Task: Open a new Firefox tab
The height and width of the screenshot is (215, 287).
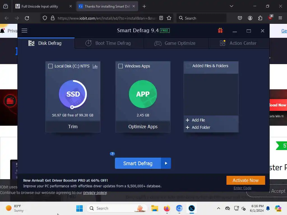Action: pos(144,6)
